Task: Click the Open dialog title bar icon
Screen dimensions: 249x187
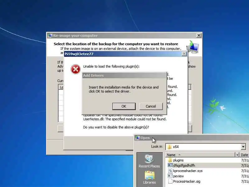Action: [137, 138]
